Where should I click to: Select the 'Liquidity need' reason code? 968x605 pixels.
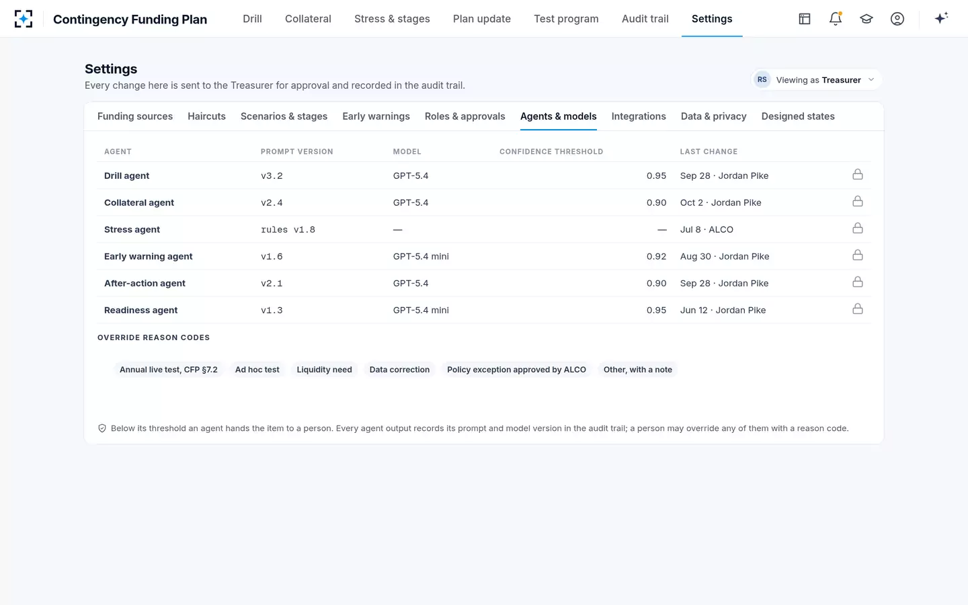[x=325, y=370]
